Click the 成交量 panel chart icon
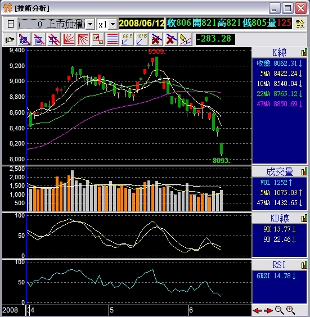310x317 pixels. pos(304,172)
